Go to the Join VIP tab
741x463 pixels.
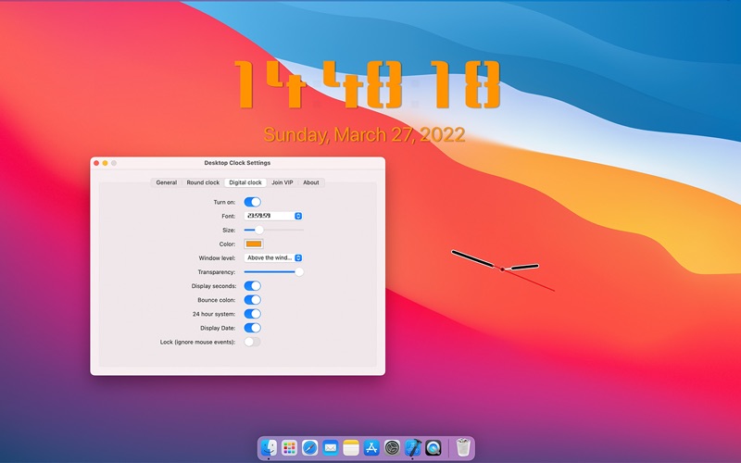[283, 182]
